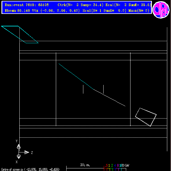Select the white calorimeter cluster box

[146, 117]
